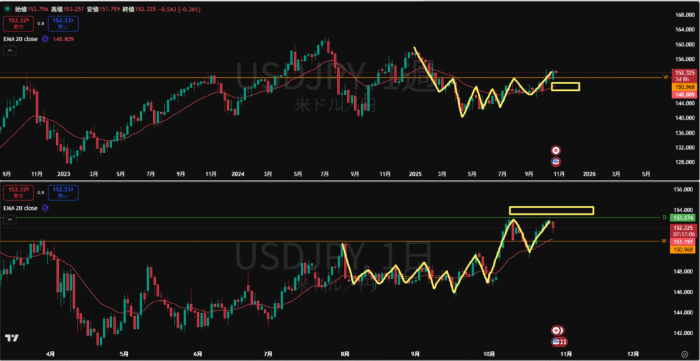Click the TradingView logo in bottom chart

[12, 338]
